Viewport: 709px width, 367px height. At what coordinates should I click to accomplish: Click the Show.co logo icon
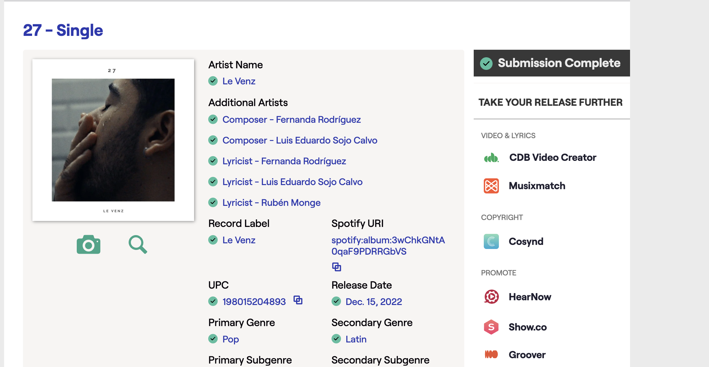pyautogui.click(x=491, y=327)
